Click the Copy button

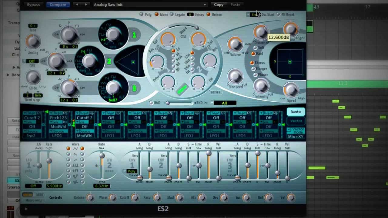tap(219, 5)
